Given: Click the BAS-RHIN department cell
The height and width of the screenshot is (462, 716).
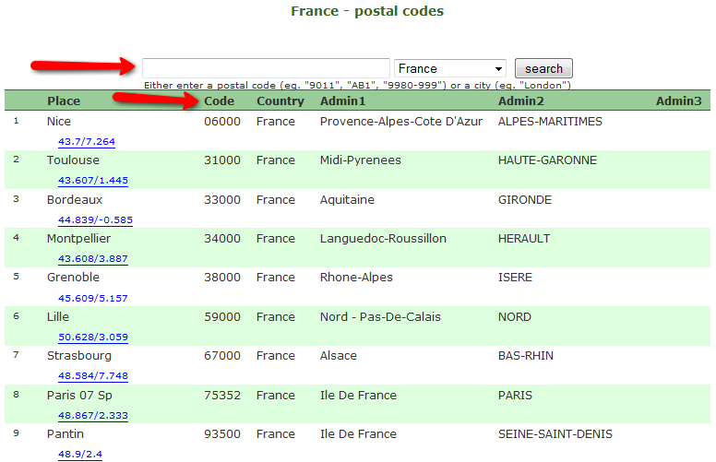Looking at the screenshot, I should pyautogui.click(x=526, y=356).
